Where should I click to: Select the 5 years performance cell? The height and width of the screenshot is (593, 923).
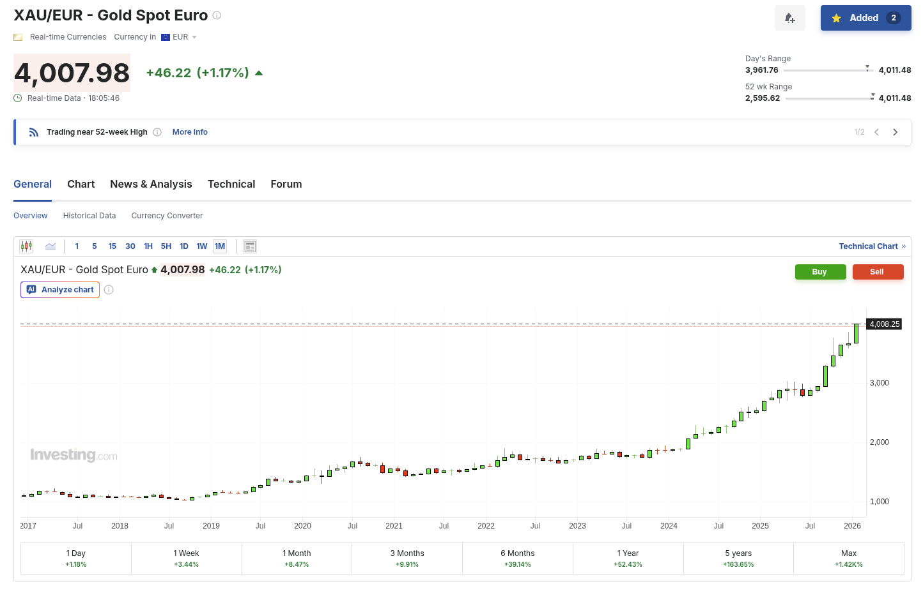[739, 559]
